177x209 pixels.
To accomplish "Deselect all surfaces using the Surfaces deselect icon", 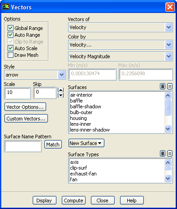I will pos(170,86).
